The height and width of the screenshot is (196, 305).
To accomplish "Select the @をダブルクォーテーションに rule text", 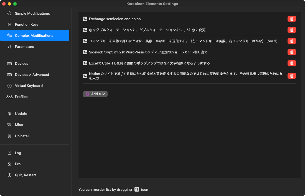I will point(147,30).
